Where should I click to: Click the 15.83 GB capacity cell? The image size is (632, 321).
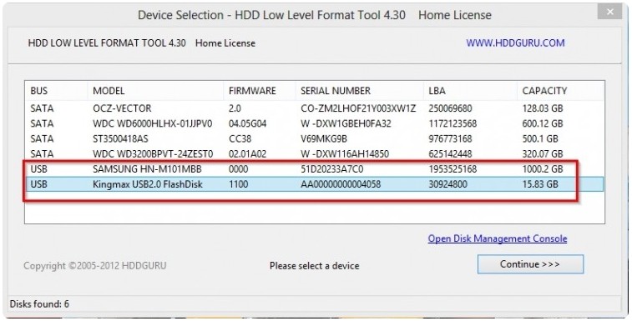pos(540,184)
